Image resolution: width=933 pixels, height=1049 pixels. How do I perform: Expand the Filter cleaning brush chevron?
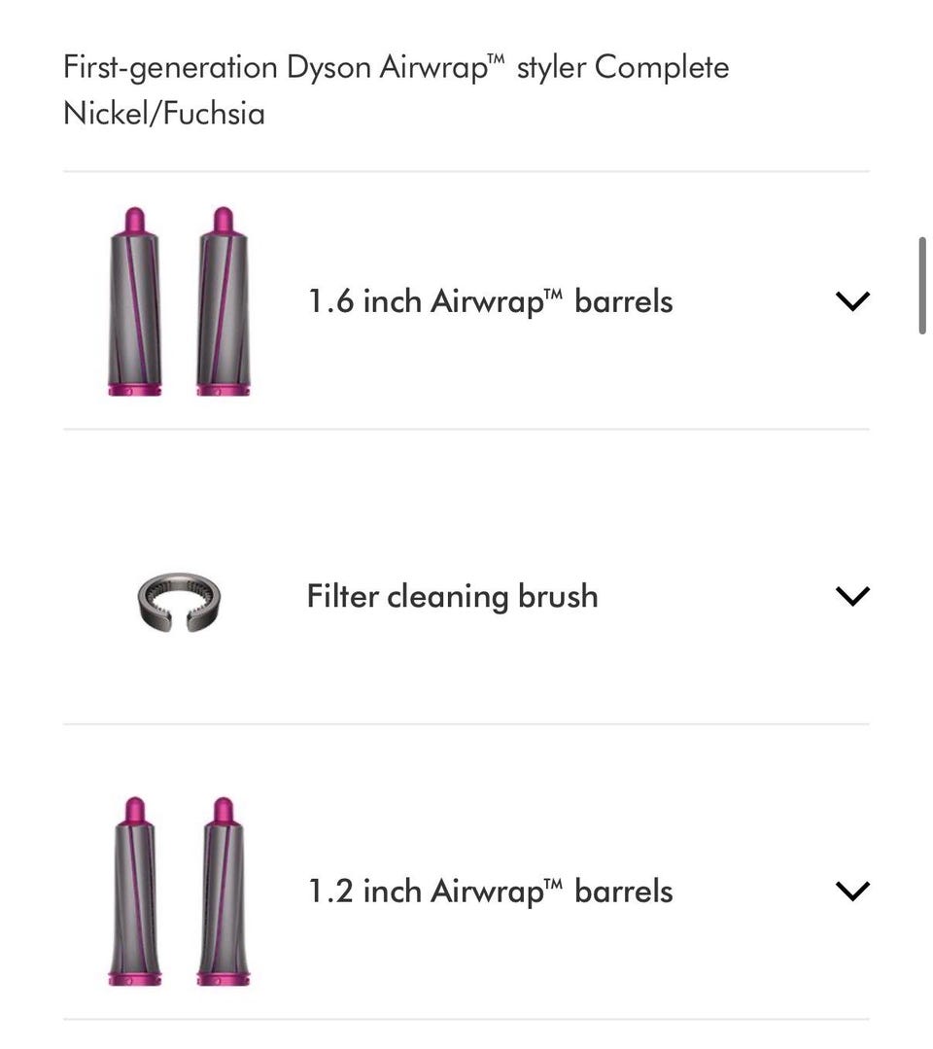851,596
